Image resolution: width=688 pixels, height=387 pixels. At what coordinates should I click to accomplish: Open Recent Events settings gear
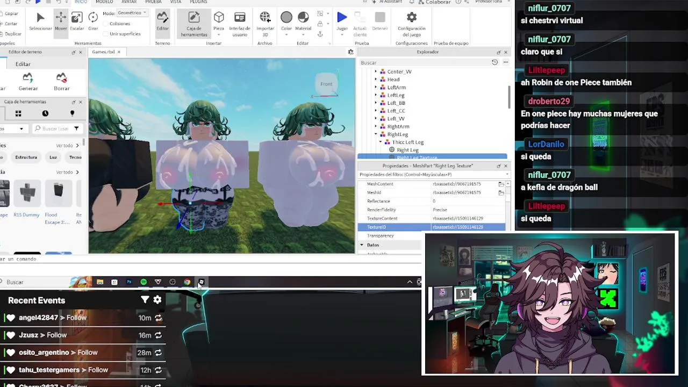tap(157, 300)
